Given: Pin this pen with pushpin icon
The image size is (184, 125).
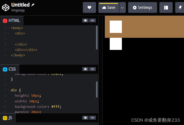Looking at the screenshot, I should 180,7.
